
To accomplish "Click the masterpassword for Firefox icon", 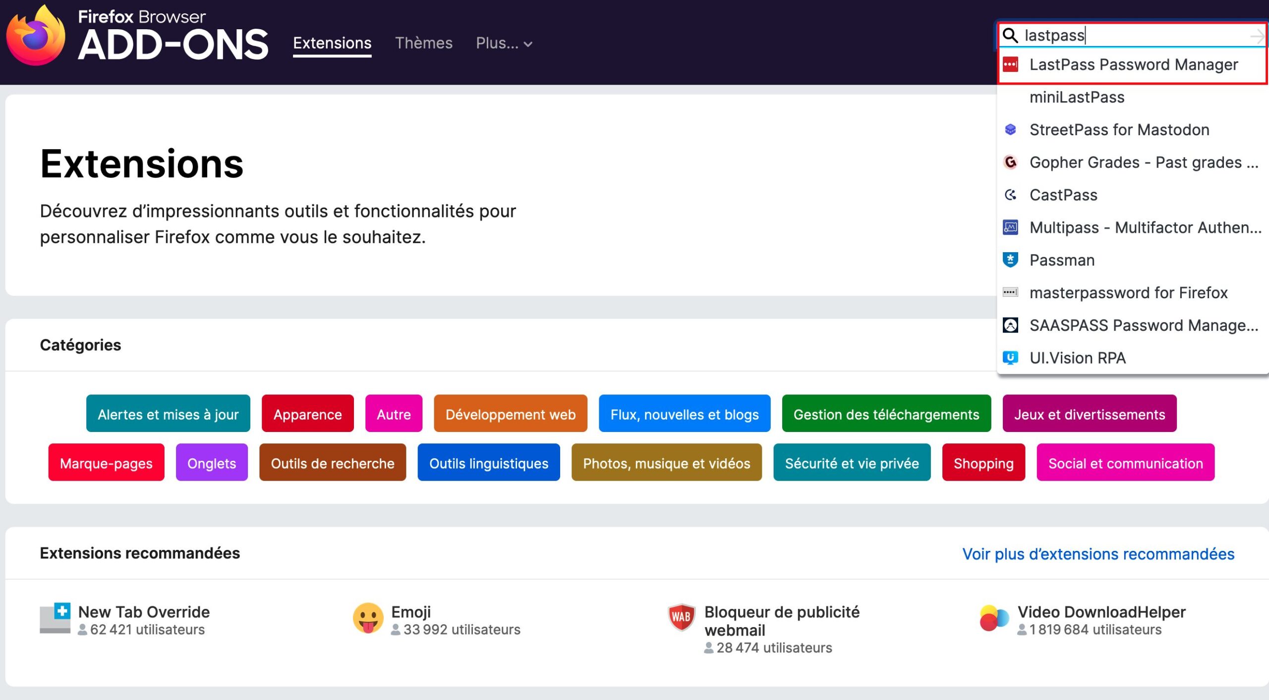I will pos(1010,292).
